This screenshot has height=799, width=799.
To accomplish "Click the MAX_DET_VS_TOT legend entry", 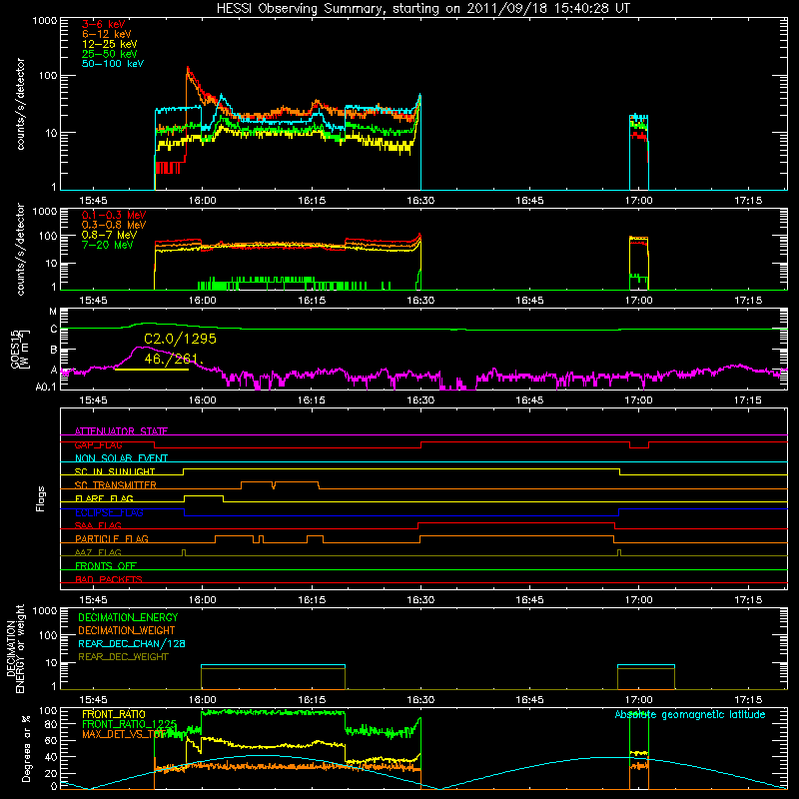I will click(x=124, y=734).
